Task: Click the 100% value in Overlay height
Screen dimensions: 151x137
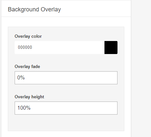Action: 24,108
